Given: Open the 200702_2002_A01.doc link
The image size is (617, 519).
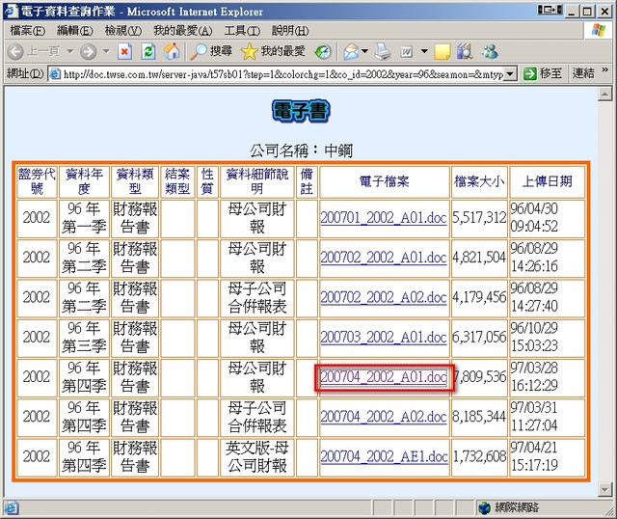Looking at the screenshot, I should point(384,258).
